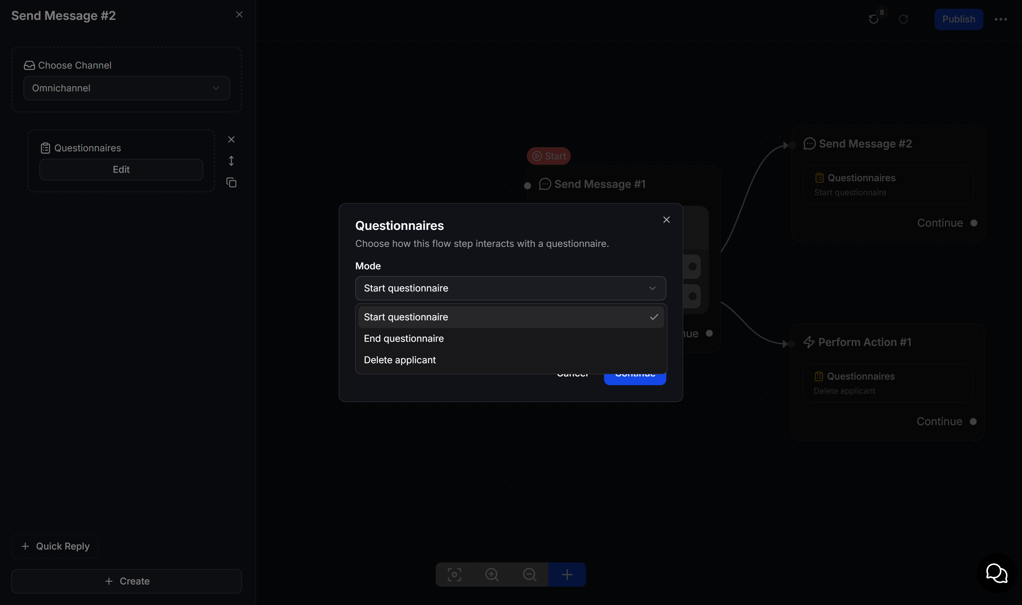Click the chat bubble icon on Send Message #1
The height and width of the screenshot is (605, 1022).
coord(545,184)
